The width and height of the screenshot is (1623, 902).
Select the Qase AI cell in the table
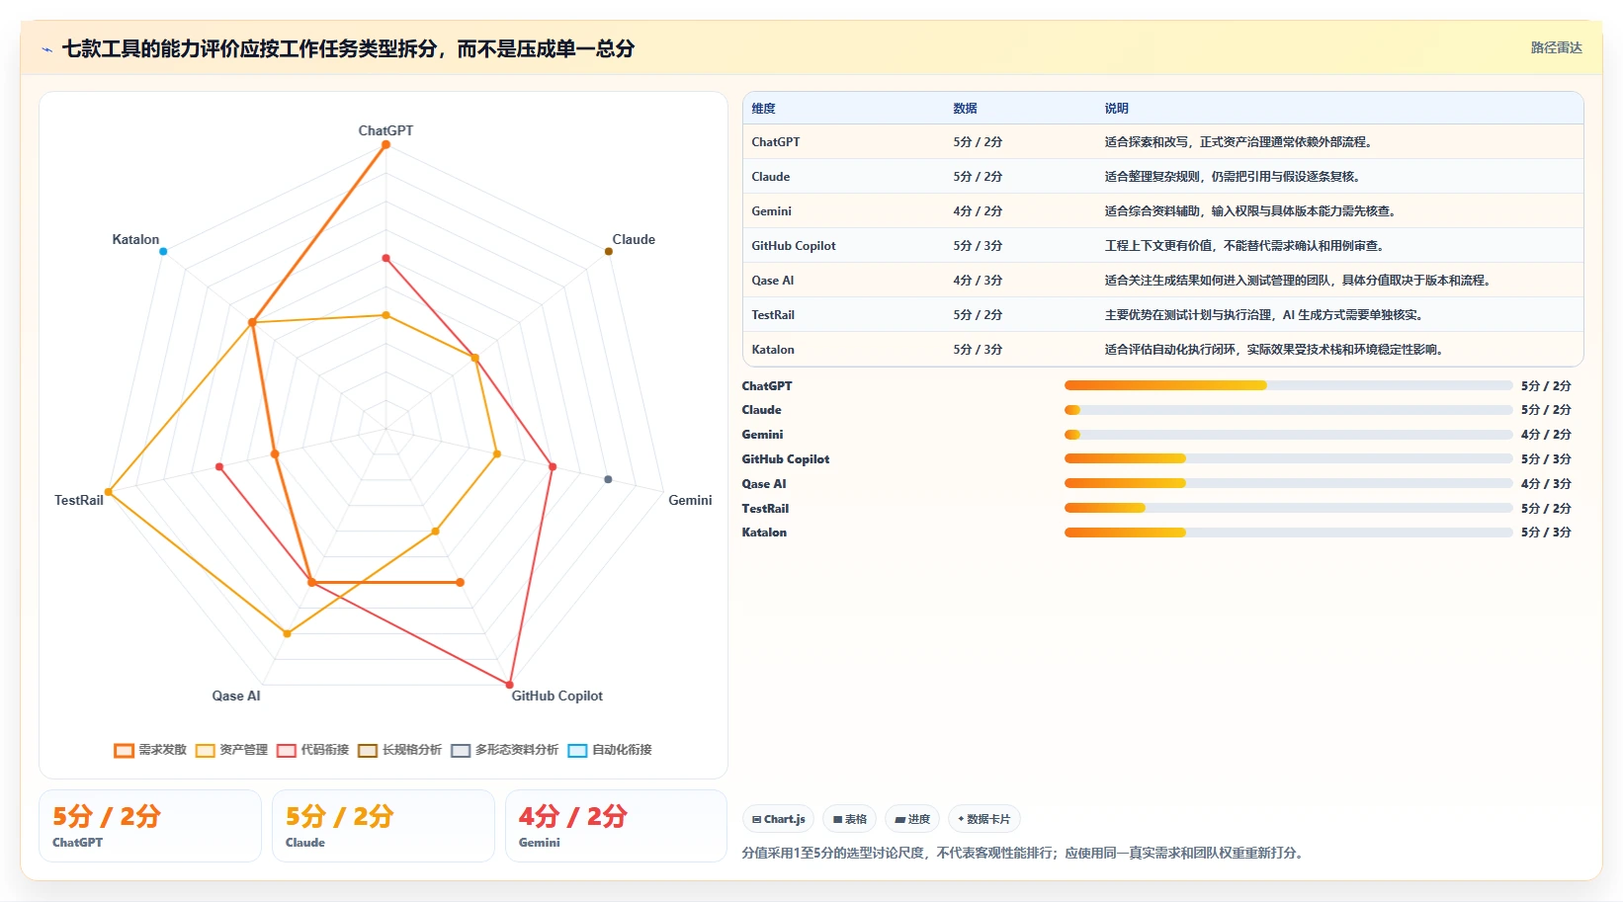click(773, 281)
